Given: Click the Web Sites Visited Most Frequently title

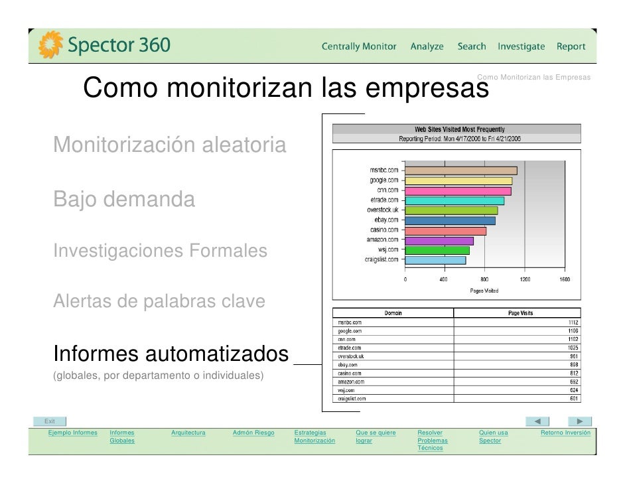Looking at the screenshot, I should [x=460, y=129].
